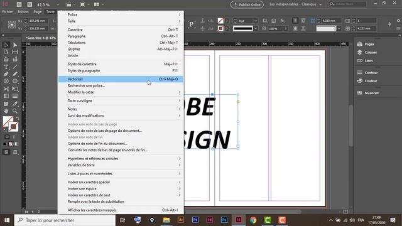Select the Note tool
402x226 pixels.
(x=6, y=104)
